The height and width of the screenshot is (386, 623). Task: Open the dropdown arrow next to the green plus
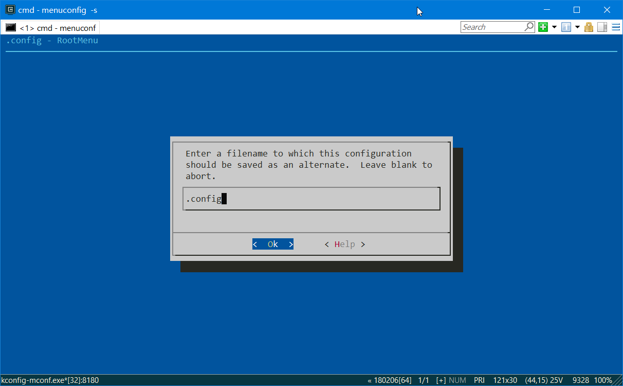[554, 27]
